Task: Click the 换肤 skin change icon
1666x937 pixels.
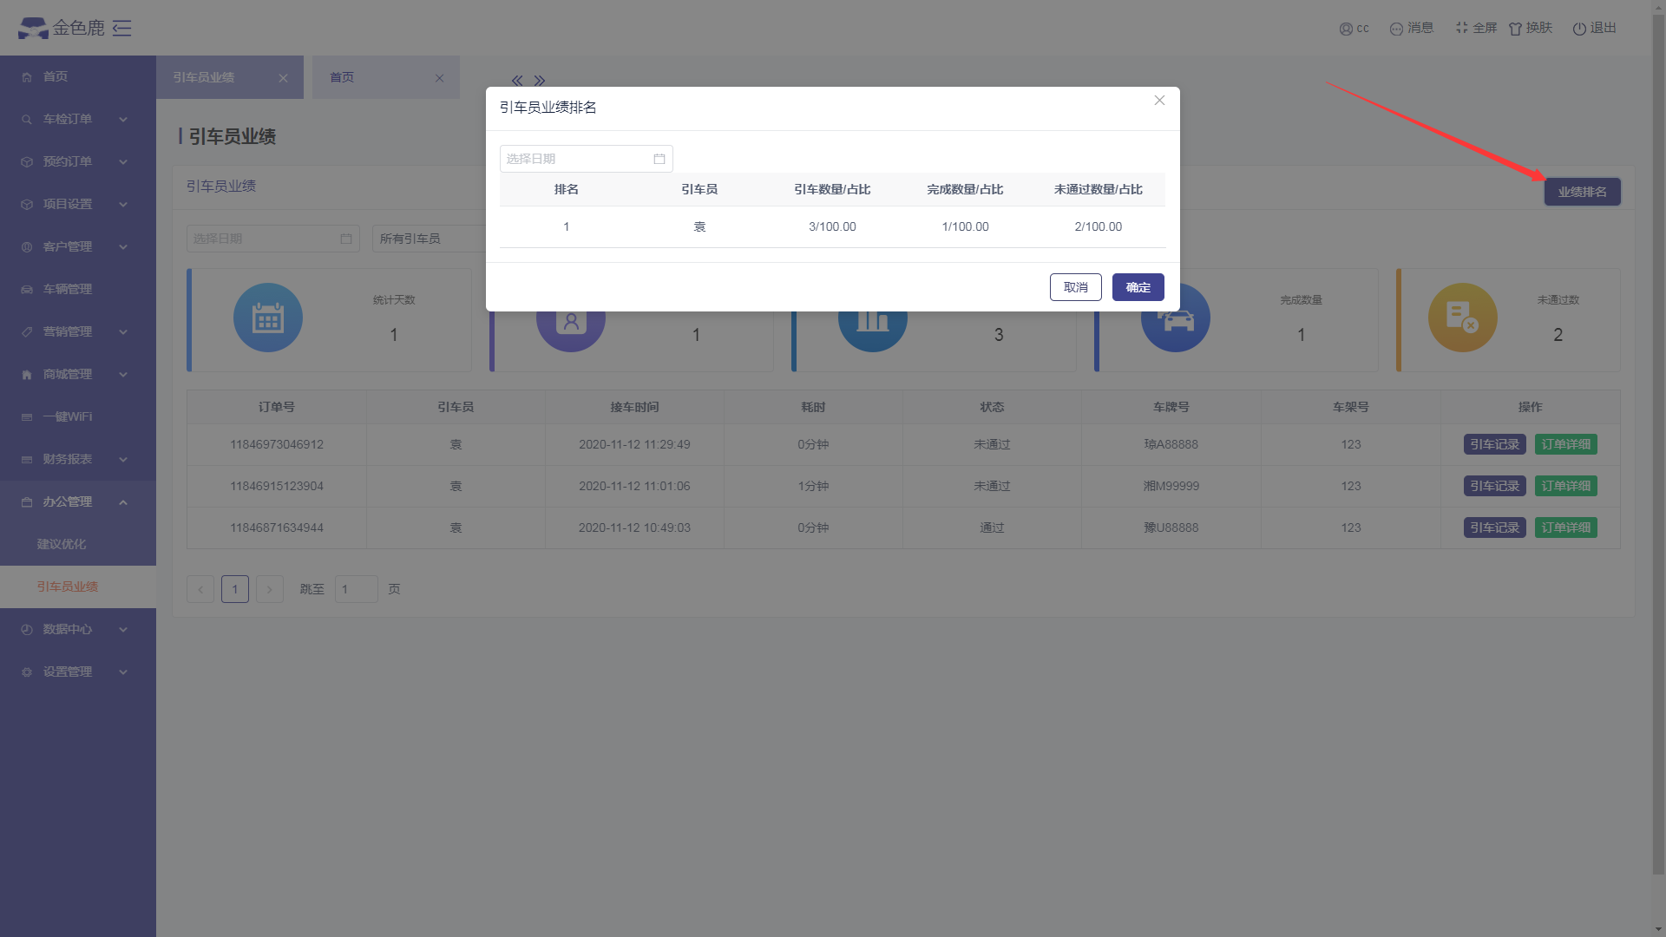Action: 1515,29
